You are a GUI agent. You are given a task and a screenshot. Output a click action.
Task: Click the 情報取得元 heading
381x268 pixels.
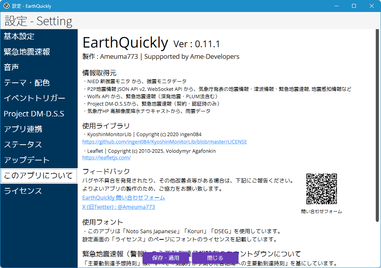click(99, 73)
